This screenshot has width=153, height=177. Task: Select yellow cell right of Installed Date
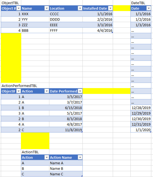click(x=122, y=8)
